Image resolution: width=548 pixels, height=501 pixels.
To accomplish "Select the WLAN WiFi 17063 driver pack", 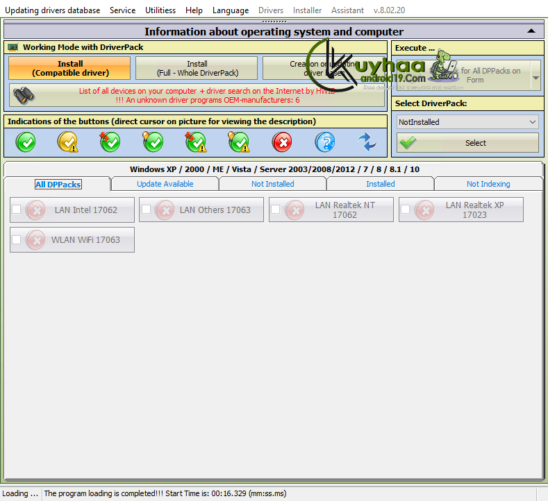I will pyautogui.click(x=72, y=240).
